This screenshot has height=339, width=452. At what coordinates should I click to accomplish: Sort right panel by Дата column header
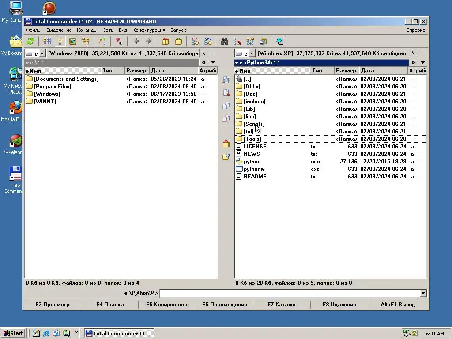tap(384, 71)
